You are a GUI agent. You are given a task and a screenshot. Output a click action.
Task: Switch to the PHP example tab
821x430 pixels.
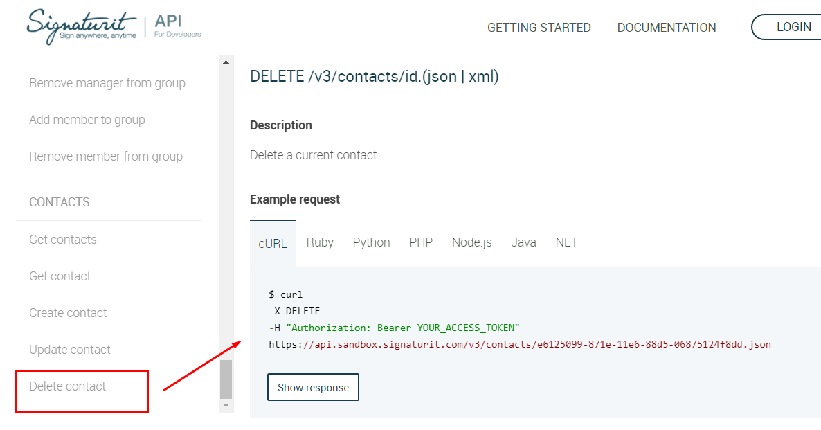coord(421,242)
